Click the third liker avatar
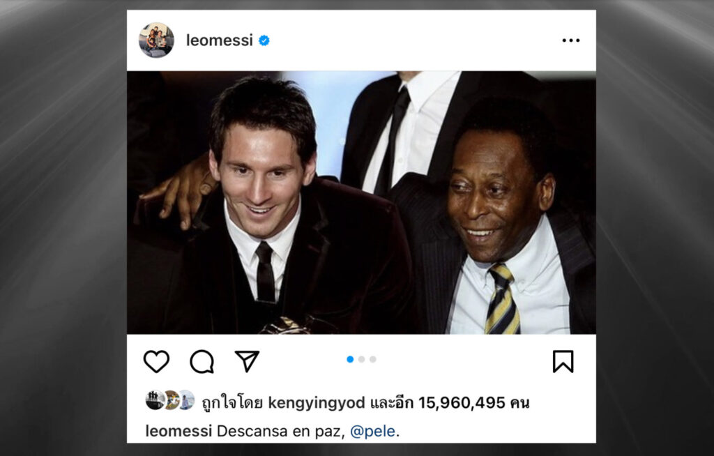714x456 pixels. 185,400
